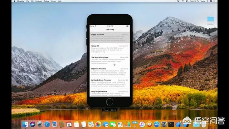The image size is (229, 129).
Task: Open iTunes music note icon in Dock
Action: (x=142, y=124)
